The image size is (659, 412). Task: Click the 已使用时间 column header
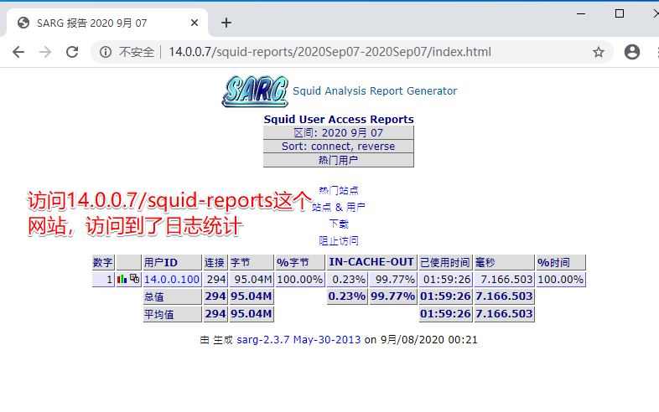[445, 262]
